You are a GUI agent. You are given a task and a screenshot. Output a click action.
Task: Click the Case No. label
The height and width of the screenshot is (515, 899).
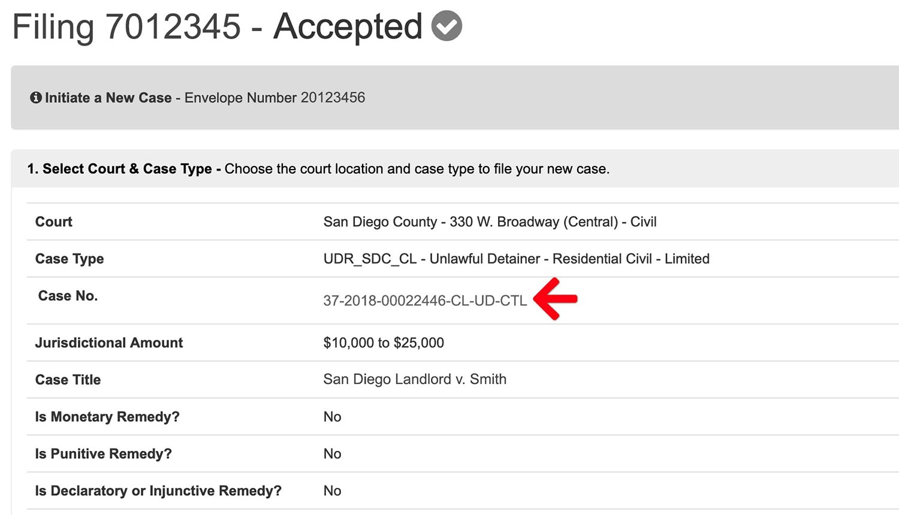coord(68,296)
